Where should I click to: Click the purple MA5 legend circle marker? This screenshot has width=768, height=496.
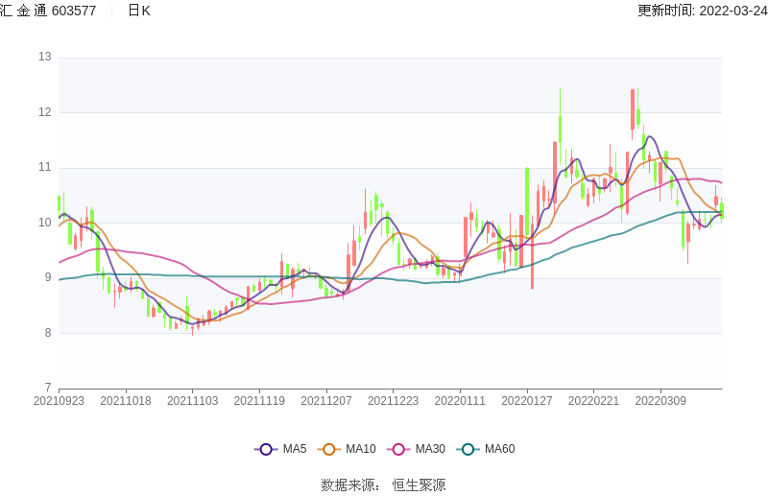point(266,449)
